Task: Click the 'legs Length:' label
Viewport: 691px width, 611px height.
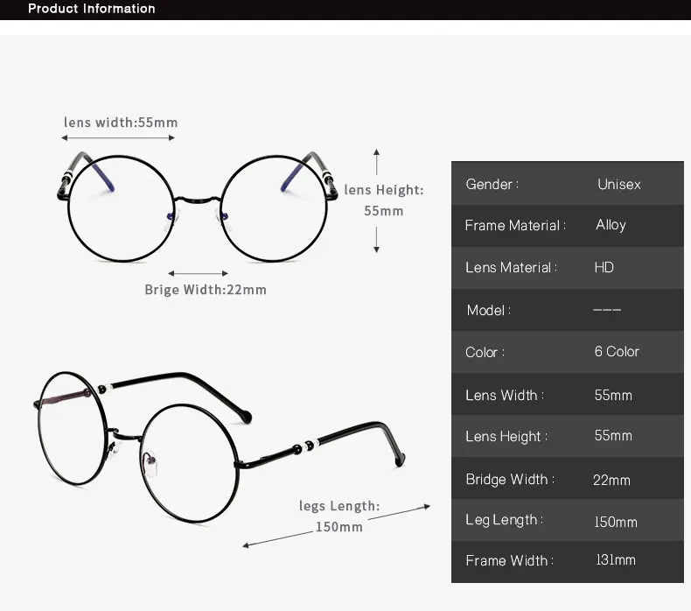Action: point(339,506)
